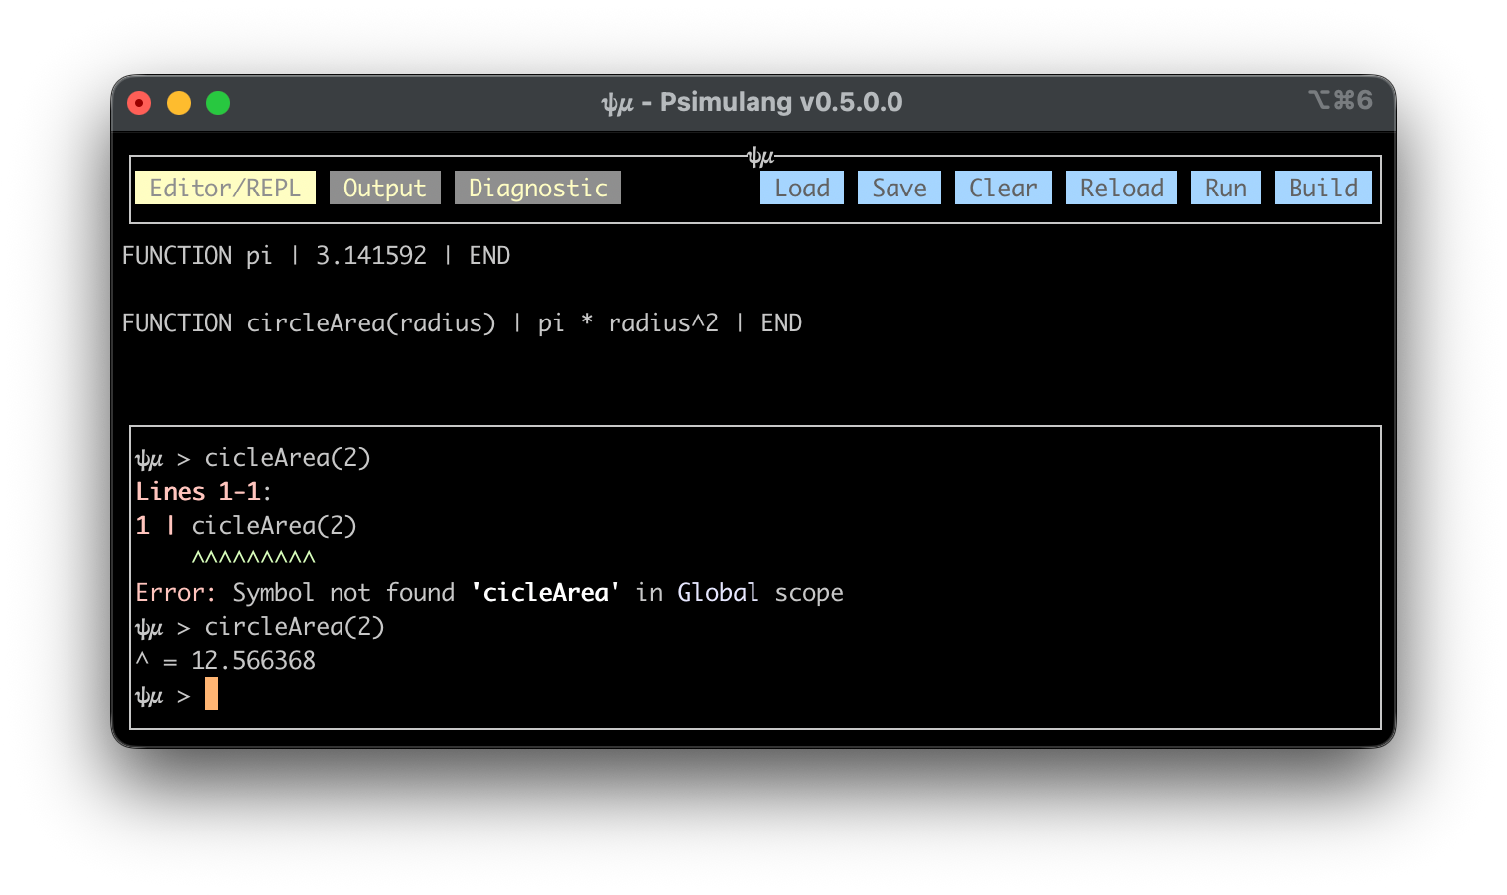Start a build with Build button
This screenshot has height=895, width=1507.
click(1322, 188)
